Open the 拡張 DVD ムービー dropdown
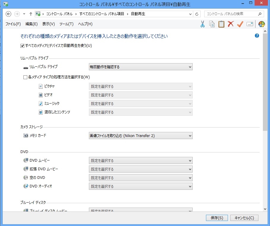The image size is (270, 226). 141,169
